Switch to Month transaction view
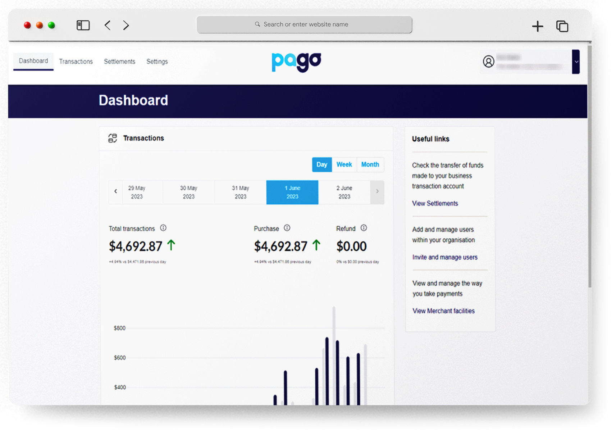Viewport: 612px width, 435px height. [x=370, y=164]
